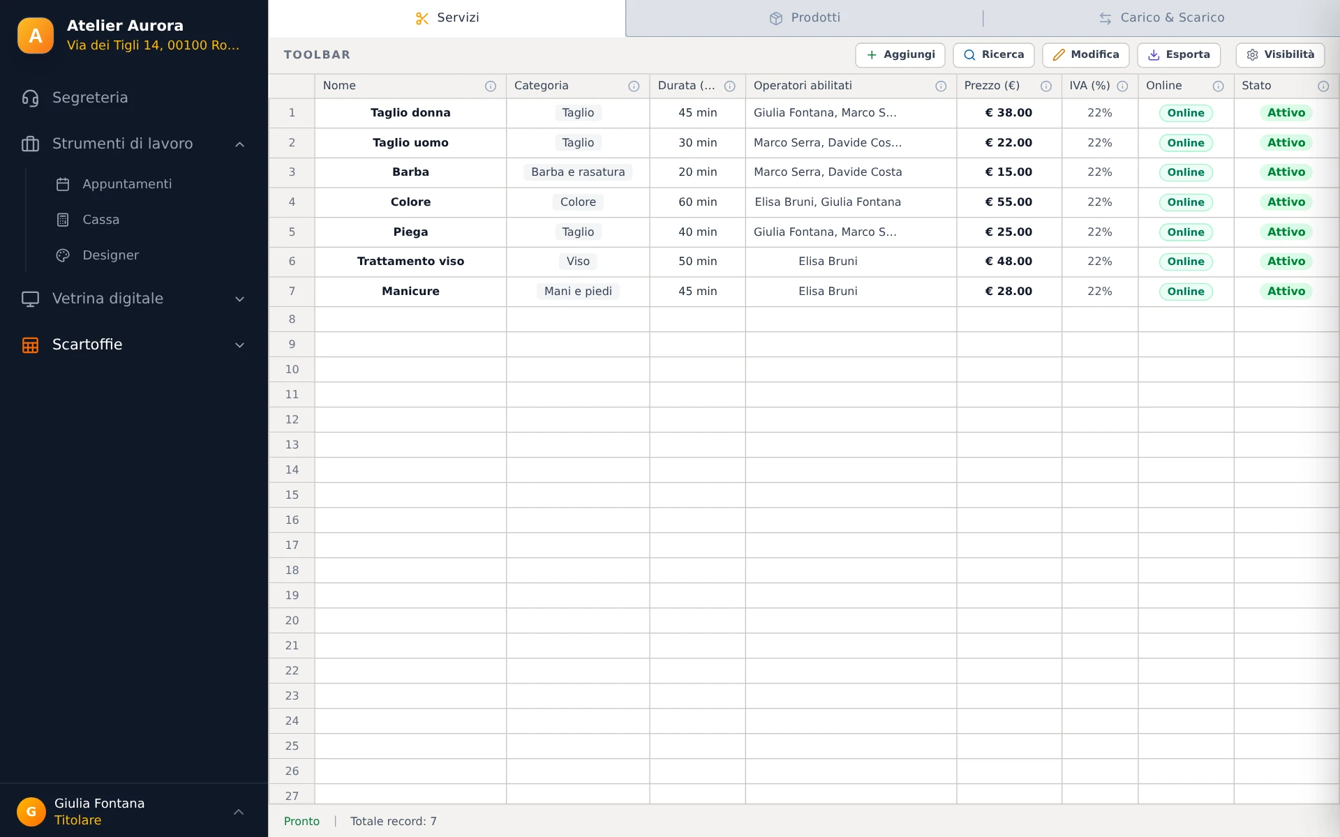1340x837 pixels.
Task: Click the Aggiungi button
Action: pos(900,55)
